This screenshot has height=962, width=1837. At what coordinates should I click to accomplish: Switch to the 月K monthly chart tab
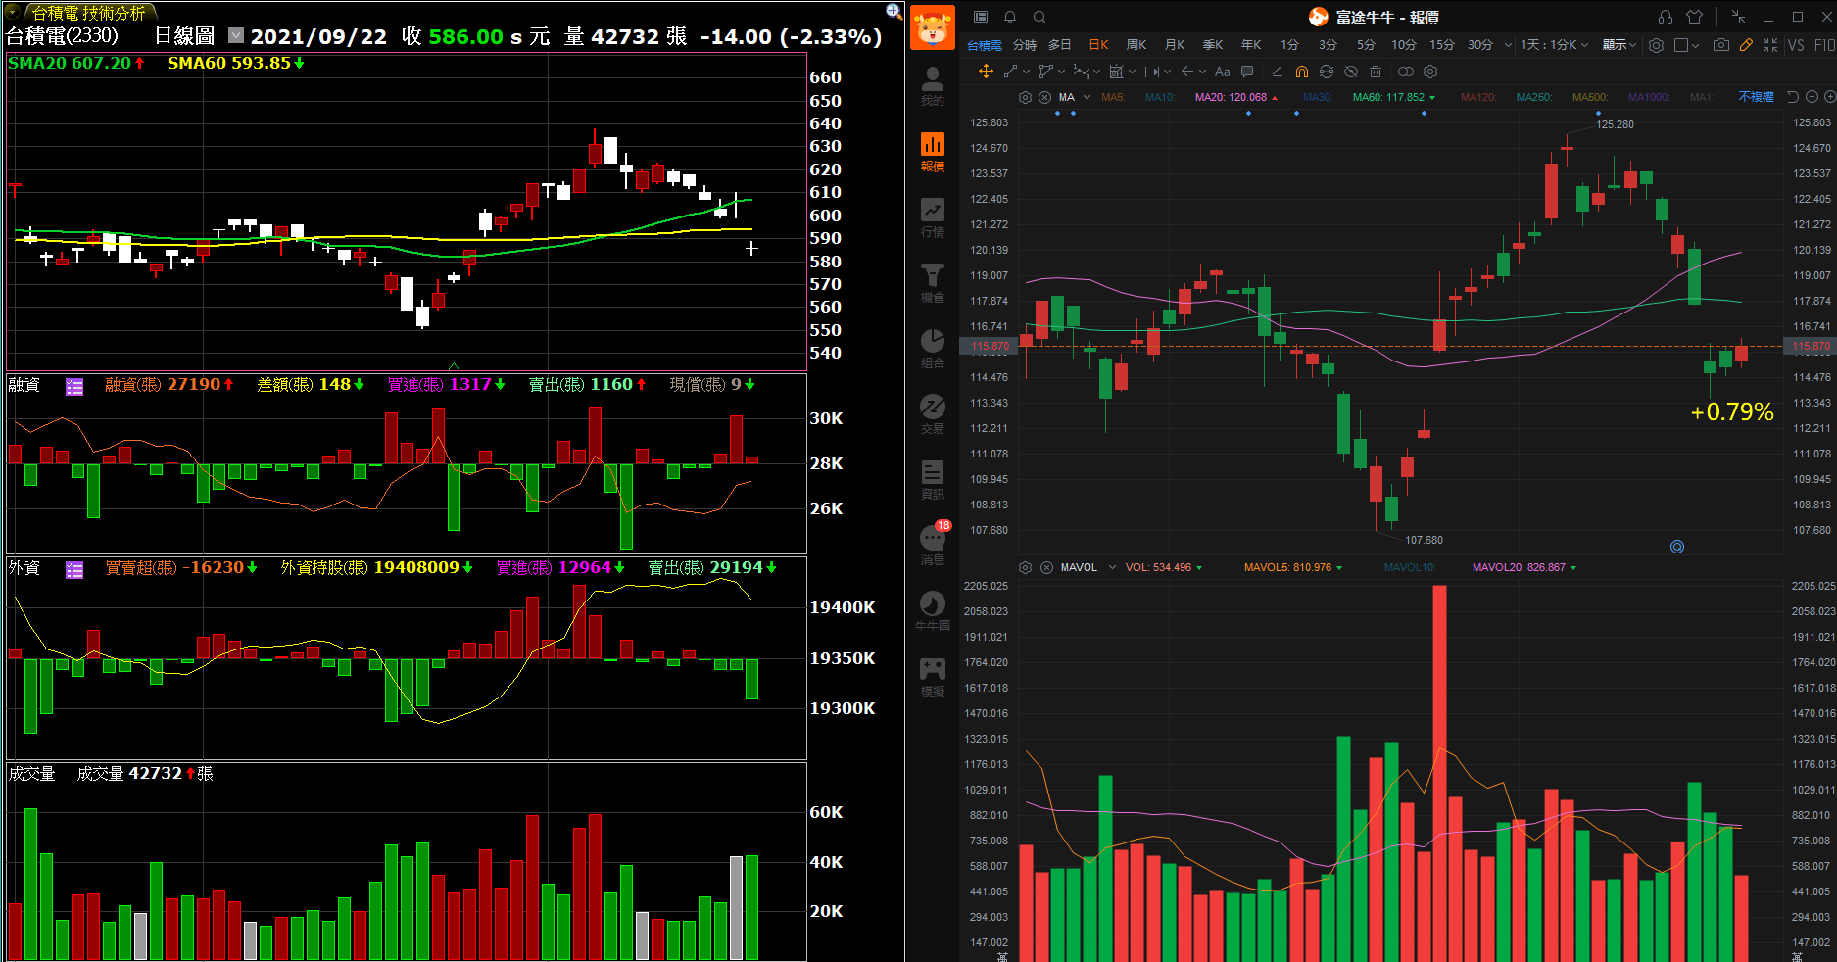pyautogui.click(x=1175, y=45)
